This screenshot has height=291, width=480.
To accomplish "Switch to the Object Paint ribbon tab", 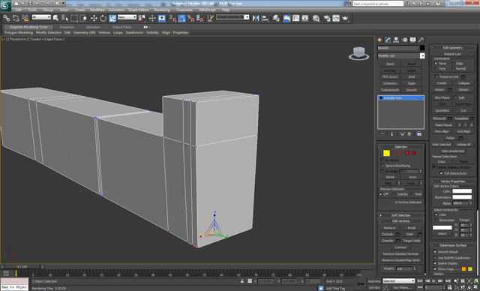I will pos(121,27).
